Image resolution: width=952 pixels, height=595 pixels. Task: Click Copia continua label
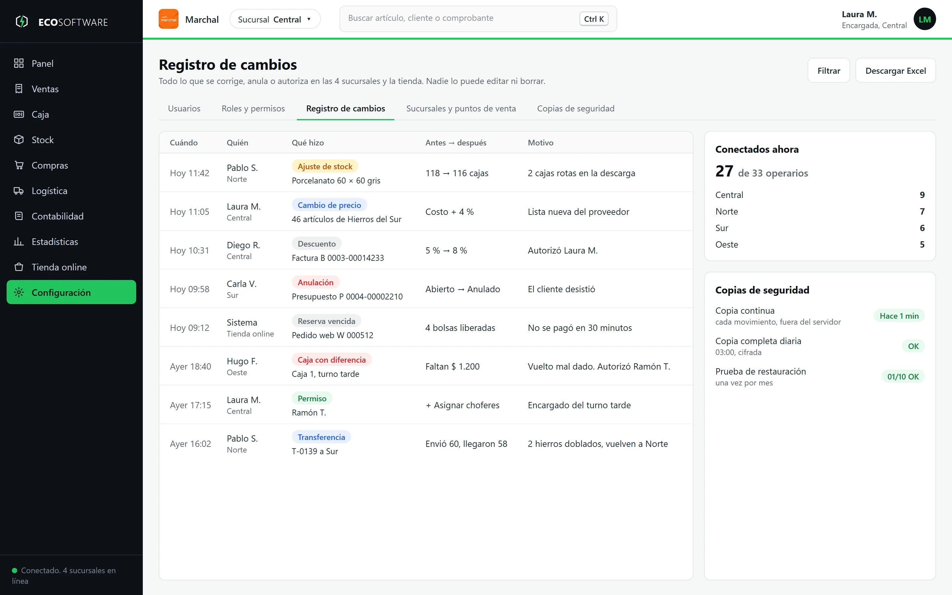[745, 310]
